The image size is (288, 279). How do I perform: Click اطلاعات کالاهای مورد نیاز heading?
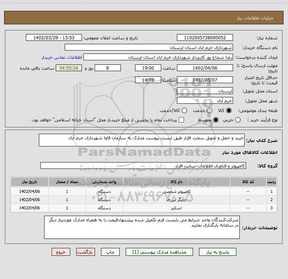(x=249, y=152)
